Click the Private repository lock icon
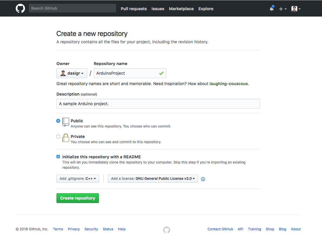Image resolution: width=322 pixels, height=246 pixels. tap(66, 138)
